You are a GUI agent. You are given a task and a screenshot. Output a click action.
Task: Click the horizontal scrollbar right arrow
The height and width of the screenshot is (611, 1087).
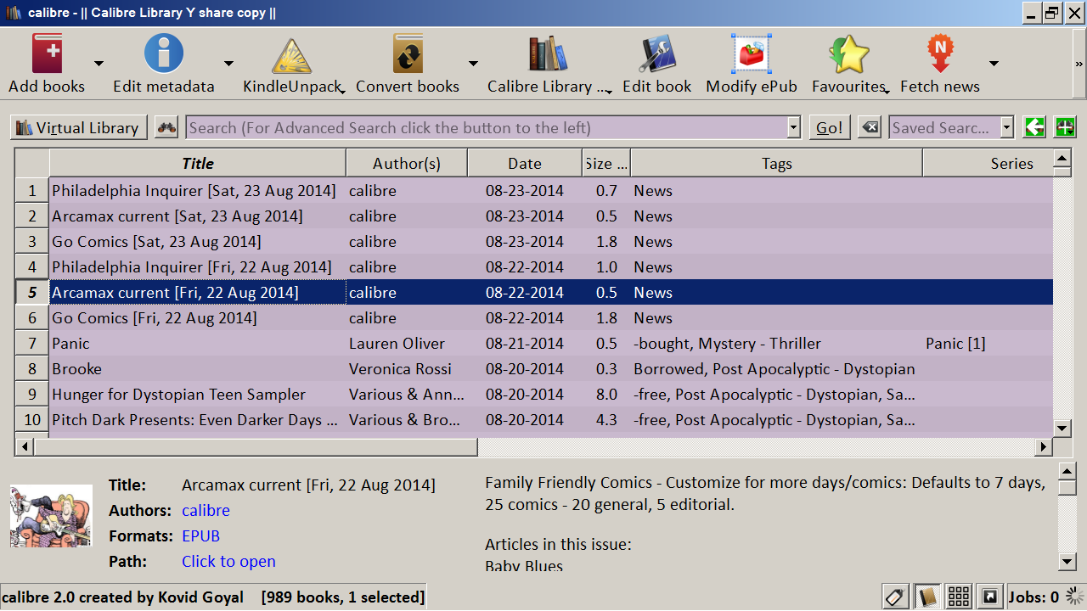coord(1044,446)
